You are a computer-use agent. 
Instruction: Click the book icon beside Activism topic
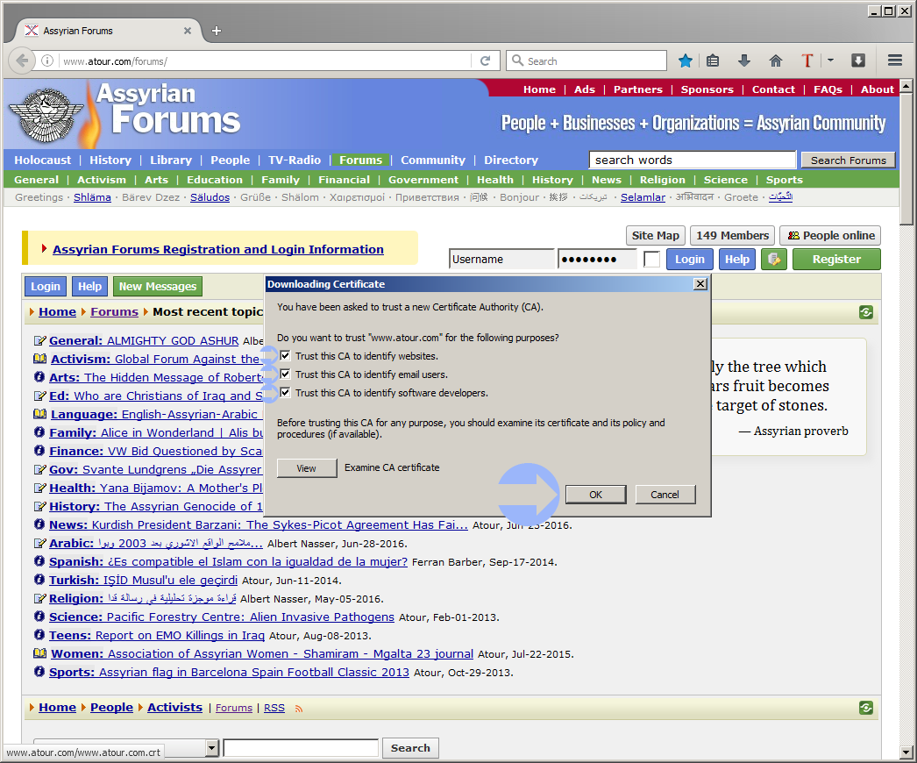click(39, 359)
